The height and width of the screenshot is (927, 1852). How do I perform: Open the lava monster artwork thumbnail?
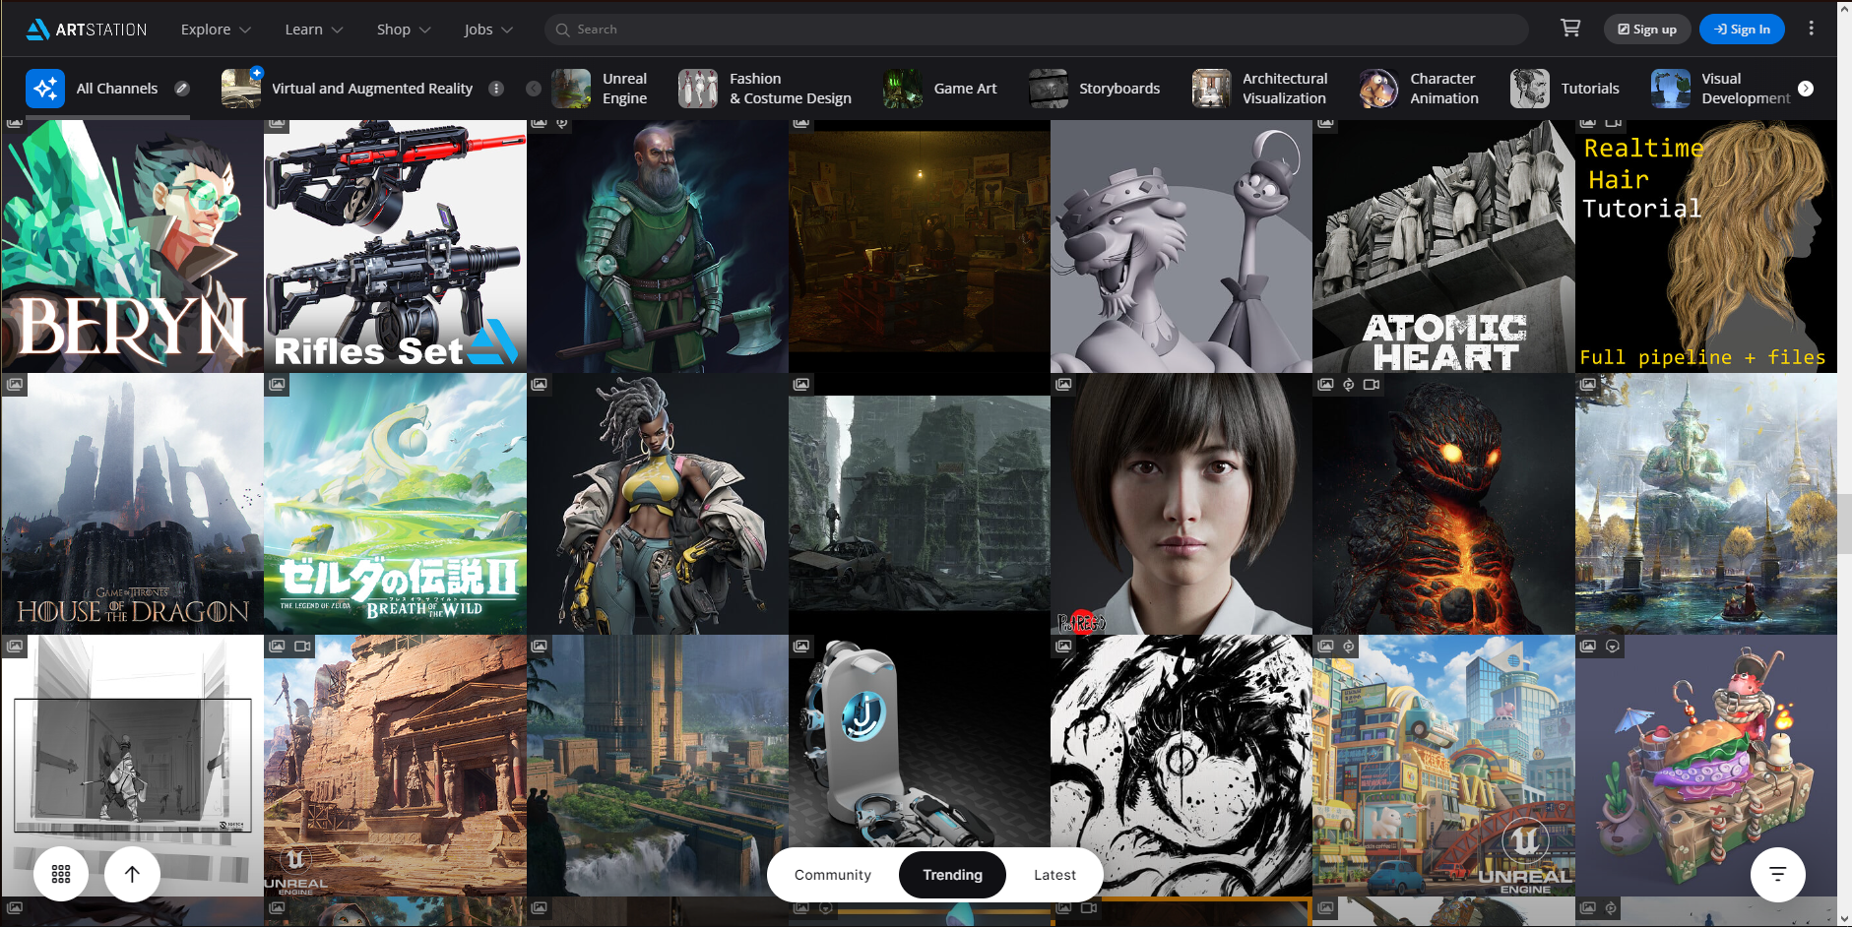coord(1443,504)
